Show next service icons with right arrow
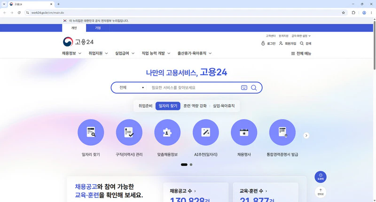 tap(306, 135)
